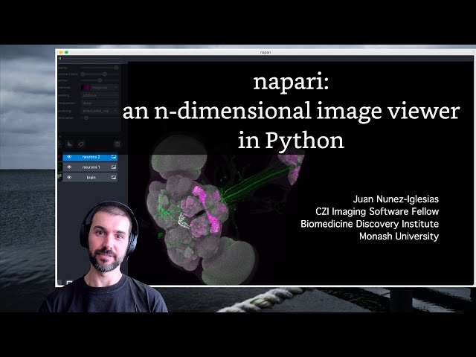Screen dimensions: 476x357
Task: Click the lower contrast limits slider handle
Action: [83, 74]
